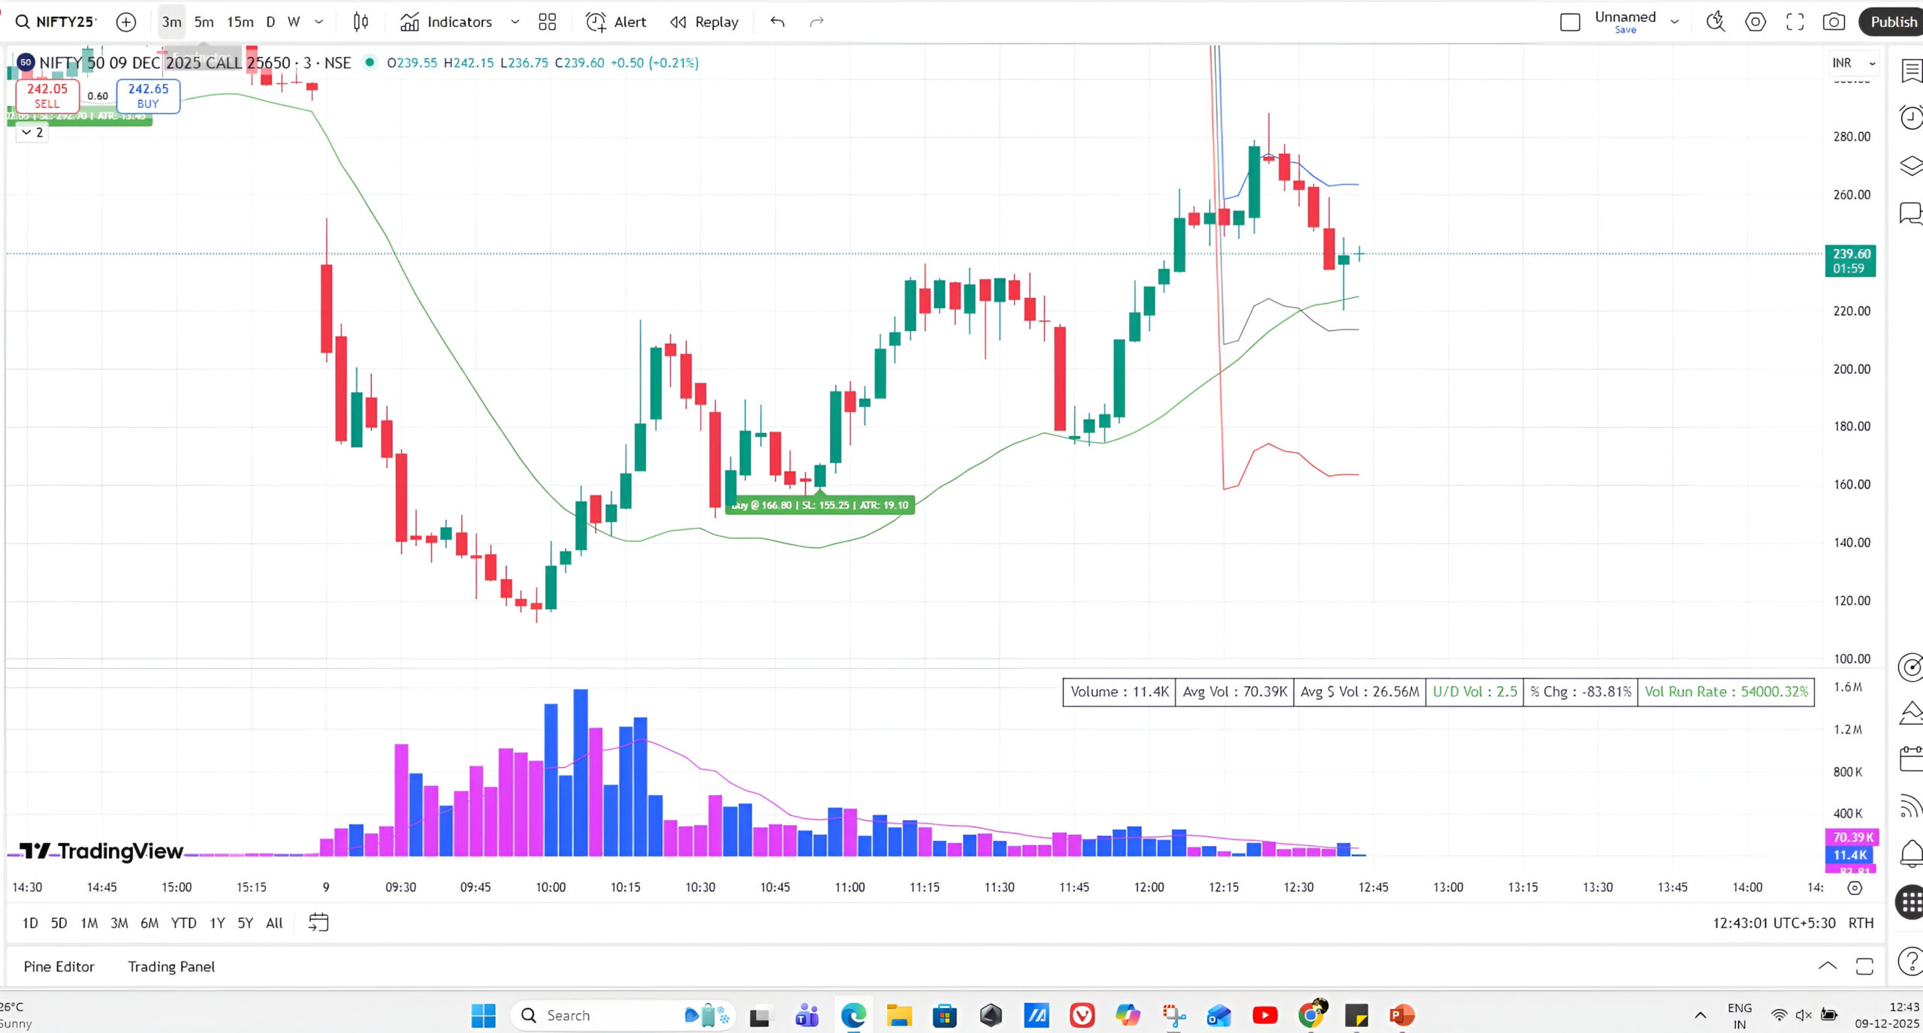Click add symbol plus icon

coord(126,22)
